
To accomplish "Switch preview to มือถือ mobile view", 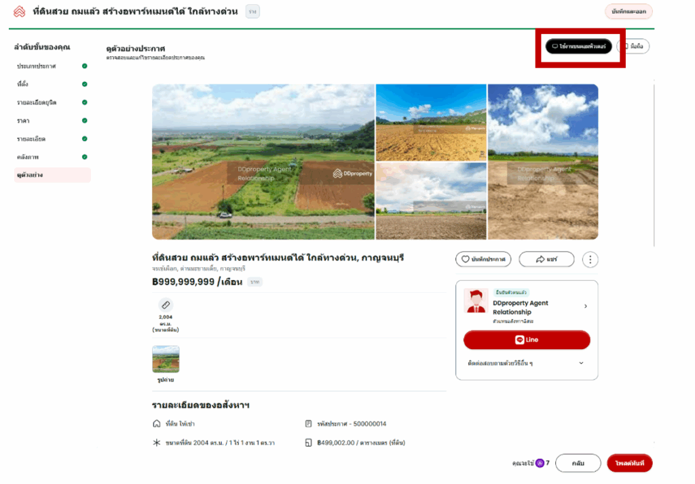I will pyautogui.click(x=636, y=46).
